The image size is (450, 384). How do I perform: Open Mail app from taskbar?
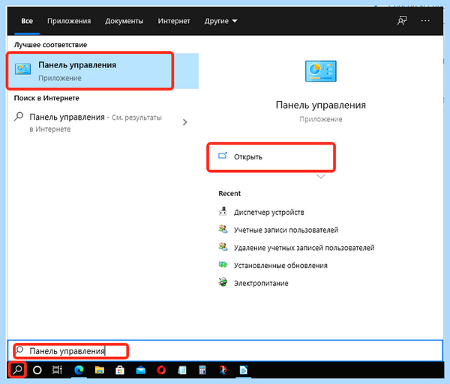pos(141,371)
